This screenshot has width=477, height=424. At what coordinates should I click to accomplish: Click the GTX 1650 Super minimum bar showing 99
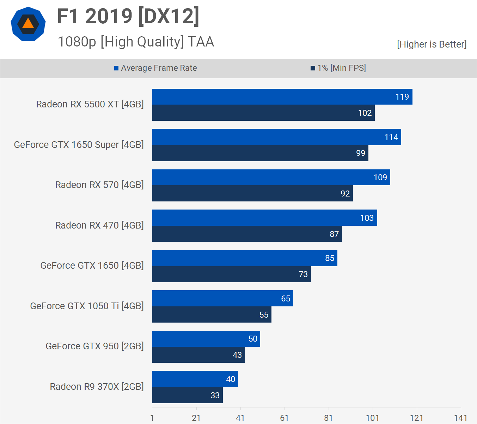click(260, 153)
